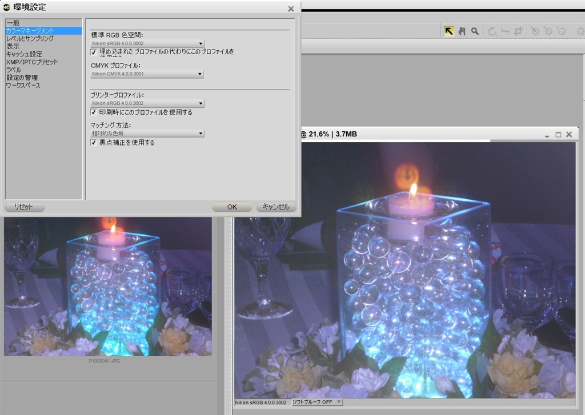Viewport: 585px width, 415px height.
Task: Close the 環境設定 dialog with the X
Action: tap(291, 9)
